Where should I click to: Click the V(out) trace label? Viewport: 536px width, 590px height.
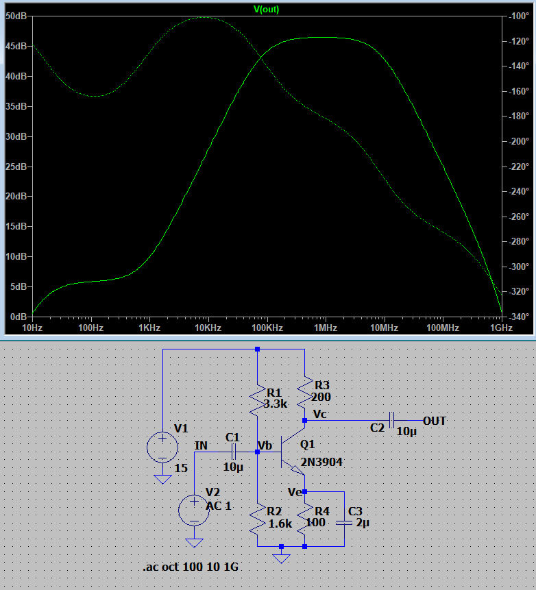tap(267, 10)
